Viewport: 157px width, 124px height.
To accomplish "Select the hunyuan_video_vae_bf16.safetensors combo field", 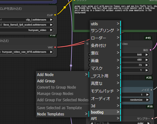I will click(27, 52).
